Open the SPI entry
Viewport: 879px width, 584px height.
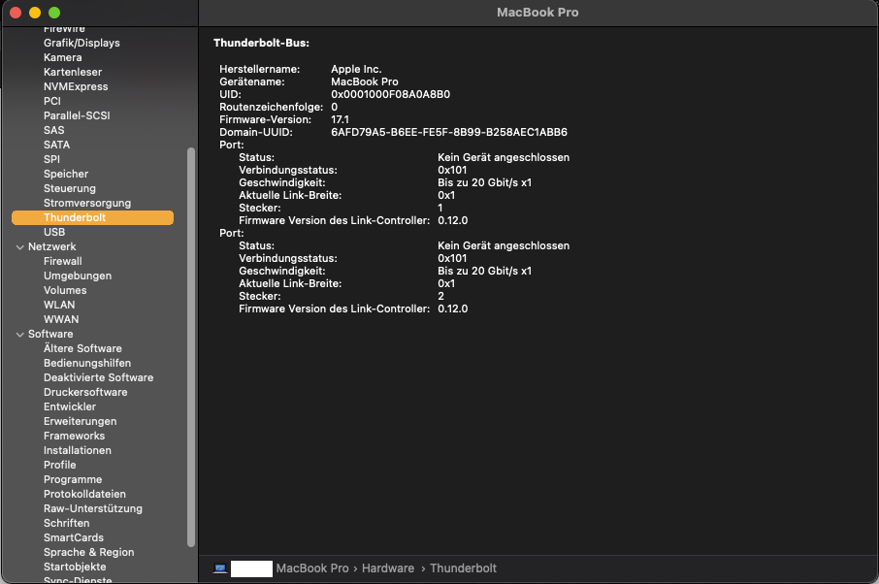[x=51, y=160]
